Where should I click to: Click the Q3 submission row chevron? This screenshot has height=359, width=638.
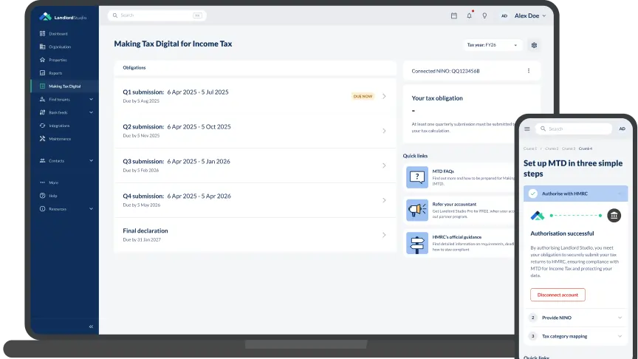(x=384, y=165)
